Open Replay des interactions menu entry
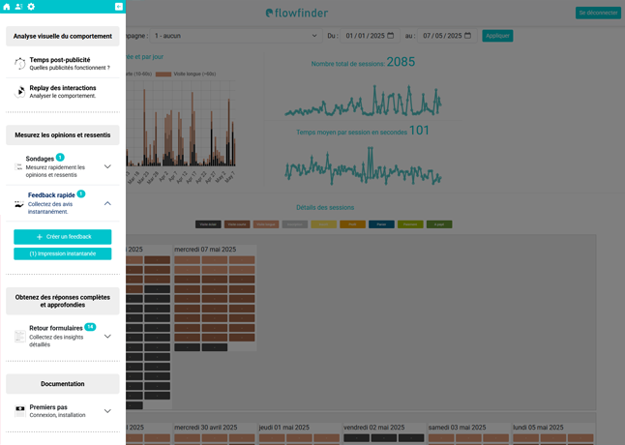 (x=63, y=92)
